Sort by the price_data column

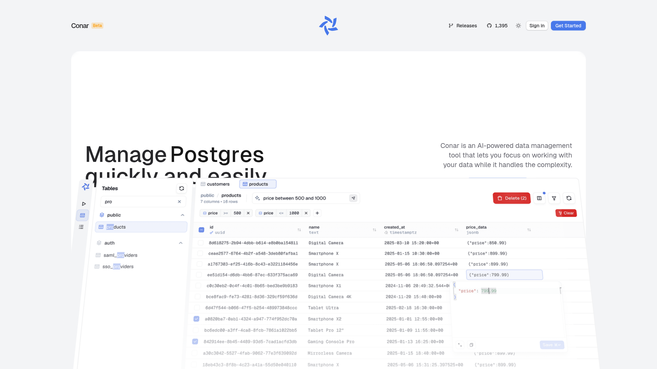pos(529,230)
